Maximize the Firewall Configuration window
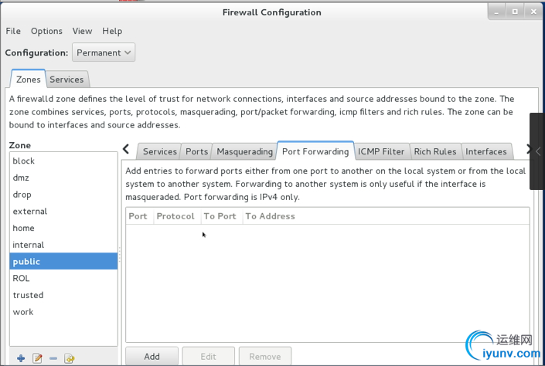545x366 pixels. tap(515, 12)
